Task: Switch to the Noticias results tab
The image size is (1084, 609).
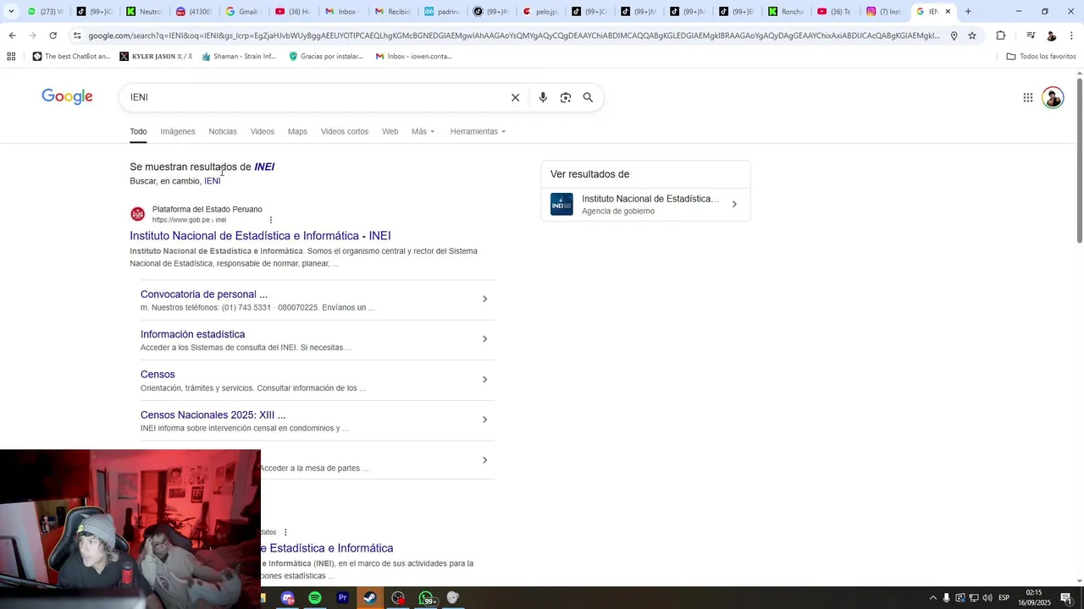Action: (223, 132)
